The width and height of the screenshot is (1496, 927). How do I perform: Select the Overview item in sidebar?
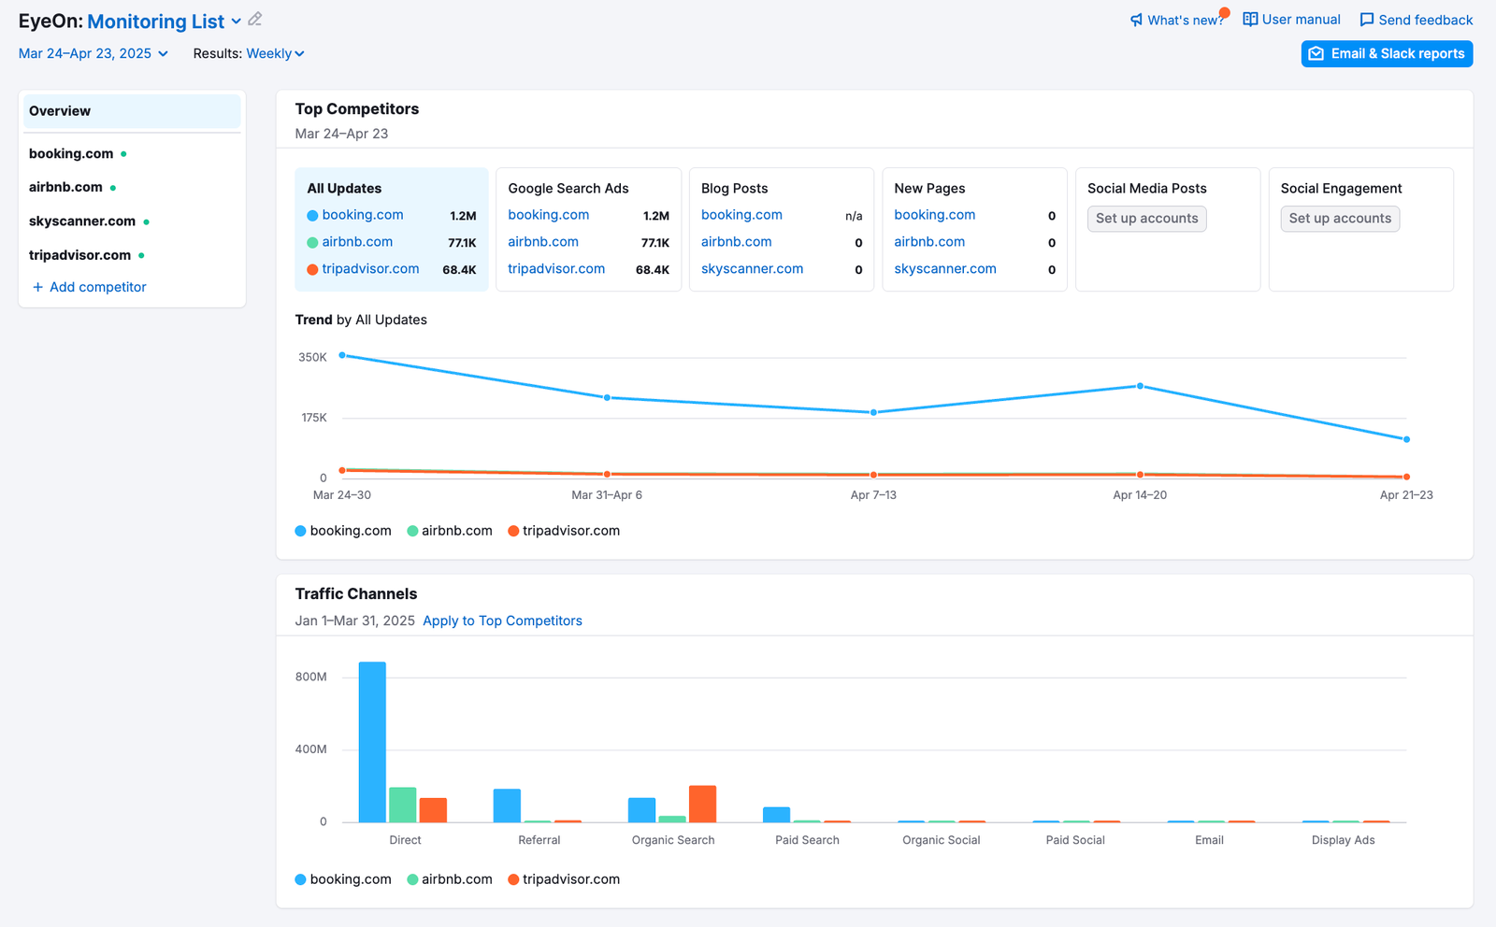click(131, 111)
